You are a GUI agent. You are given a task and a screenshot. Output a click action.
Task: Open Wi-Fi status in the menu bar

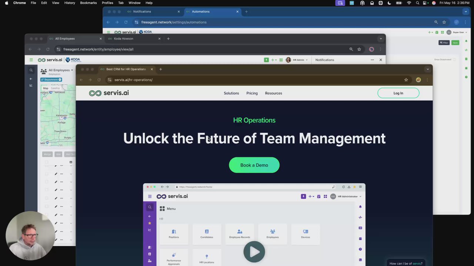tap(409, 3)
